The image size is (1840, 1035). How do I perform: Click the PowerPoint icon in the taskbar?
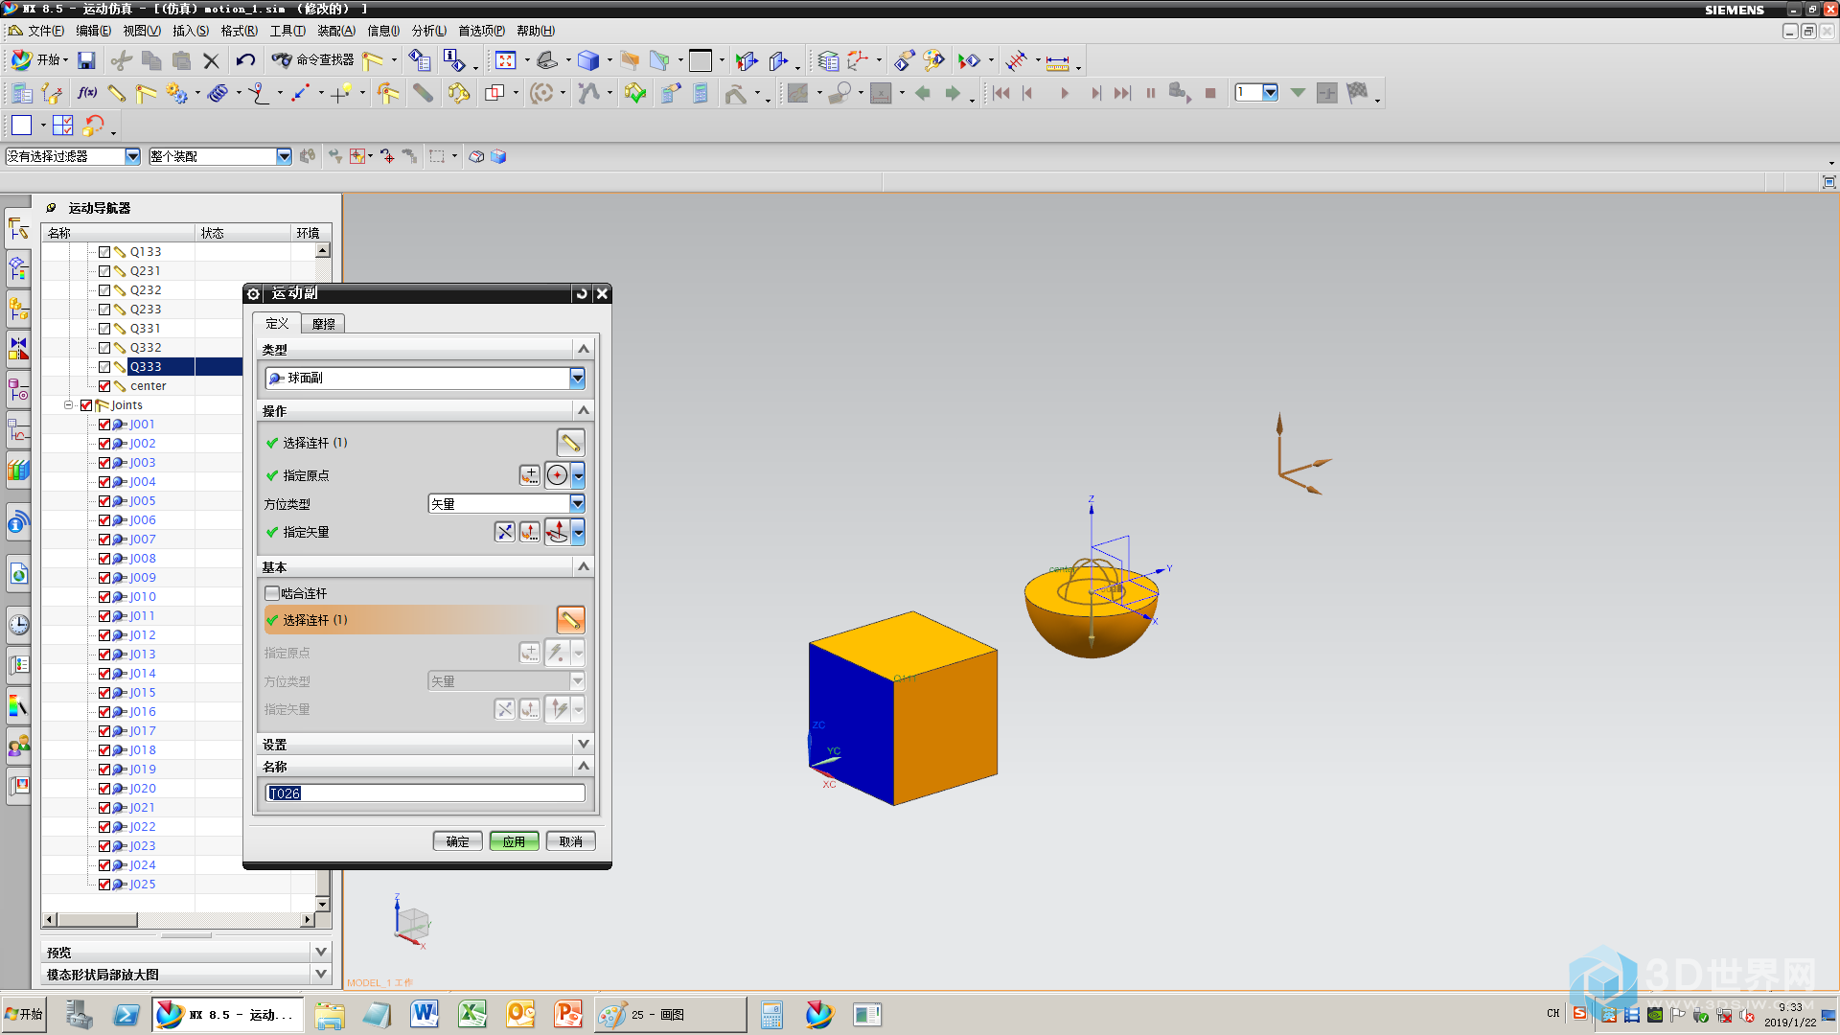tap(568, 1014)
